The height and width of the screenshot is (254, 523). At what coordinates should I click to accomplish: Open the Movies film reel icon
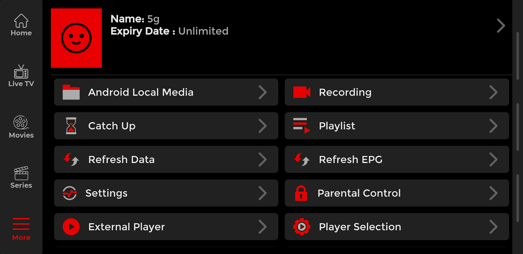pos(21,127)
